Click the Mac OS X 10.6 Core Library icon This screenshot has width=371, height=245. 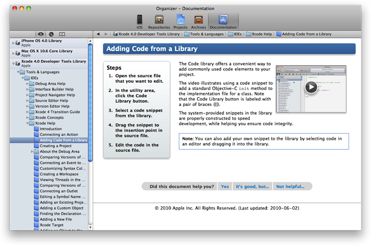point(18,53)
